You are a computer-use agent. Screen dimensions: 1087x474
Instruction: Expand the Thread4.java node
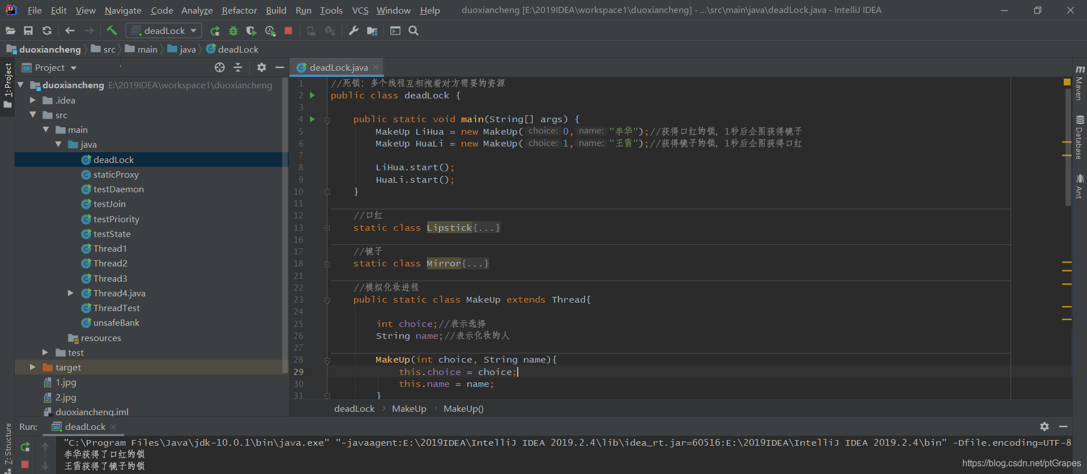click(71, 293)
